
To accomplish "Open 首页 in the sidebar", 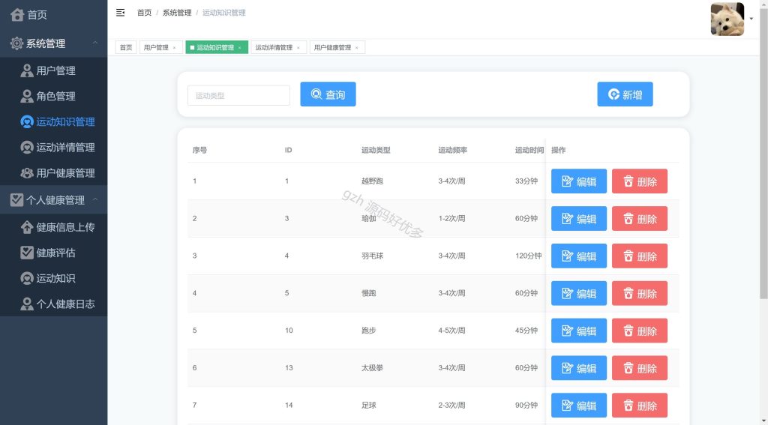I will tap(53, 15).
